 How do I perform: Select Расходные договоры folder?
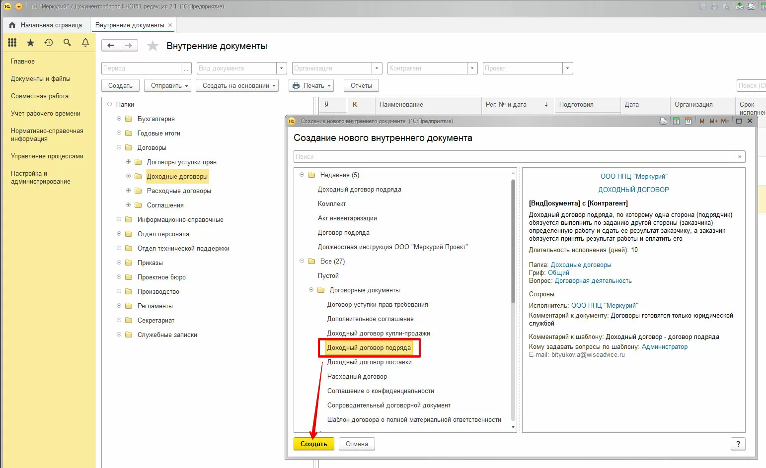[179, 191]
